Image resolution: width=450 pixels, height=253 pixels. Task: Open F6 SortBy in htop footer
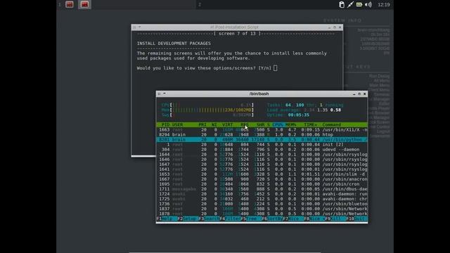coord(272,219)
